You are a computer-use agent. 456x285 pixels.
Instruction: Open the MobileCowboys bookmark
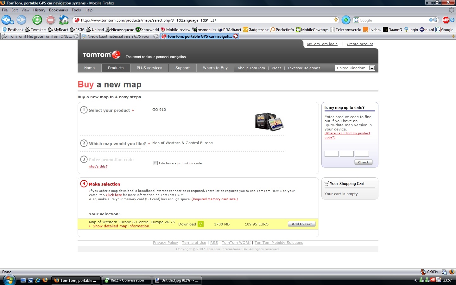(x=312, y=29)
